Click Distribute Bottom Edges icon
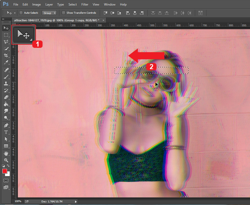The image size is (250, 205). click(x=167, y=13)
